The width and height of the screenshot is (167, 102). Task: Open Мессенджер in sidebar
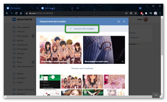[x=21, y=36]
